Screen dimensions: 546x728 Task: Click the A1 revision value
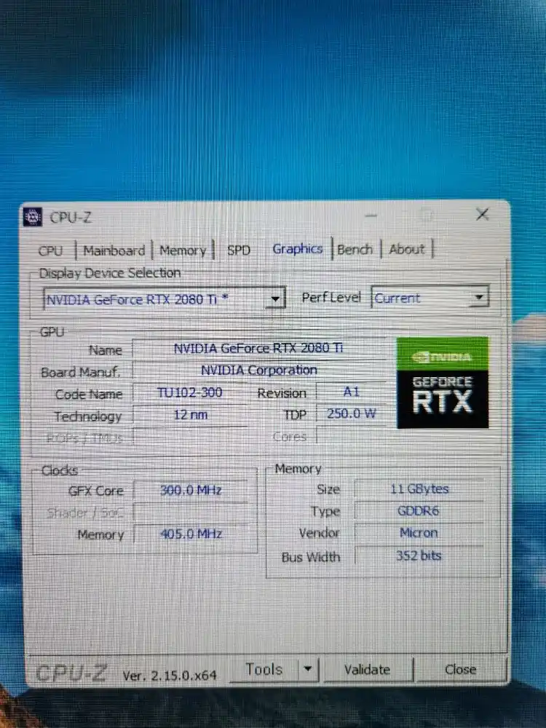351,392
